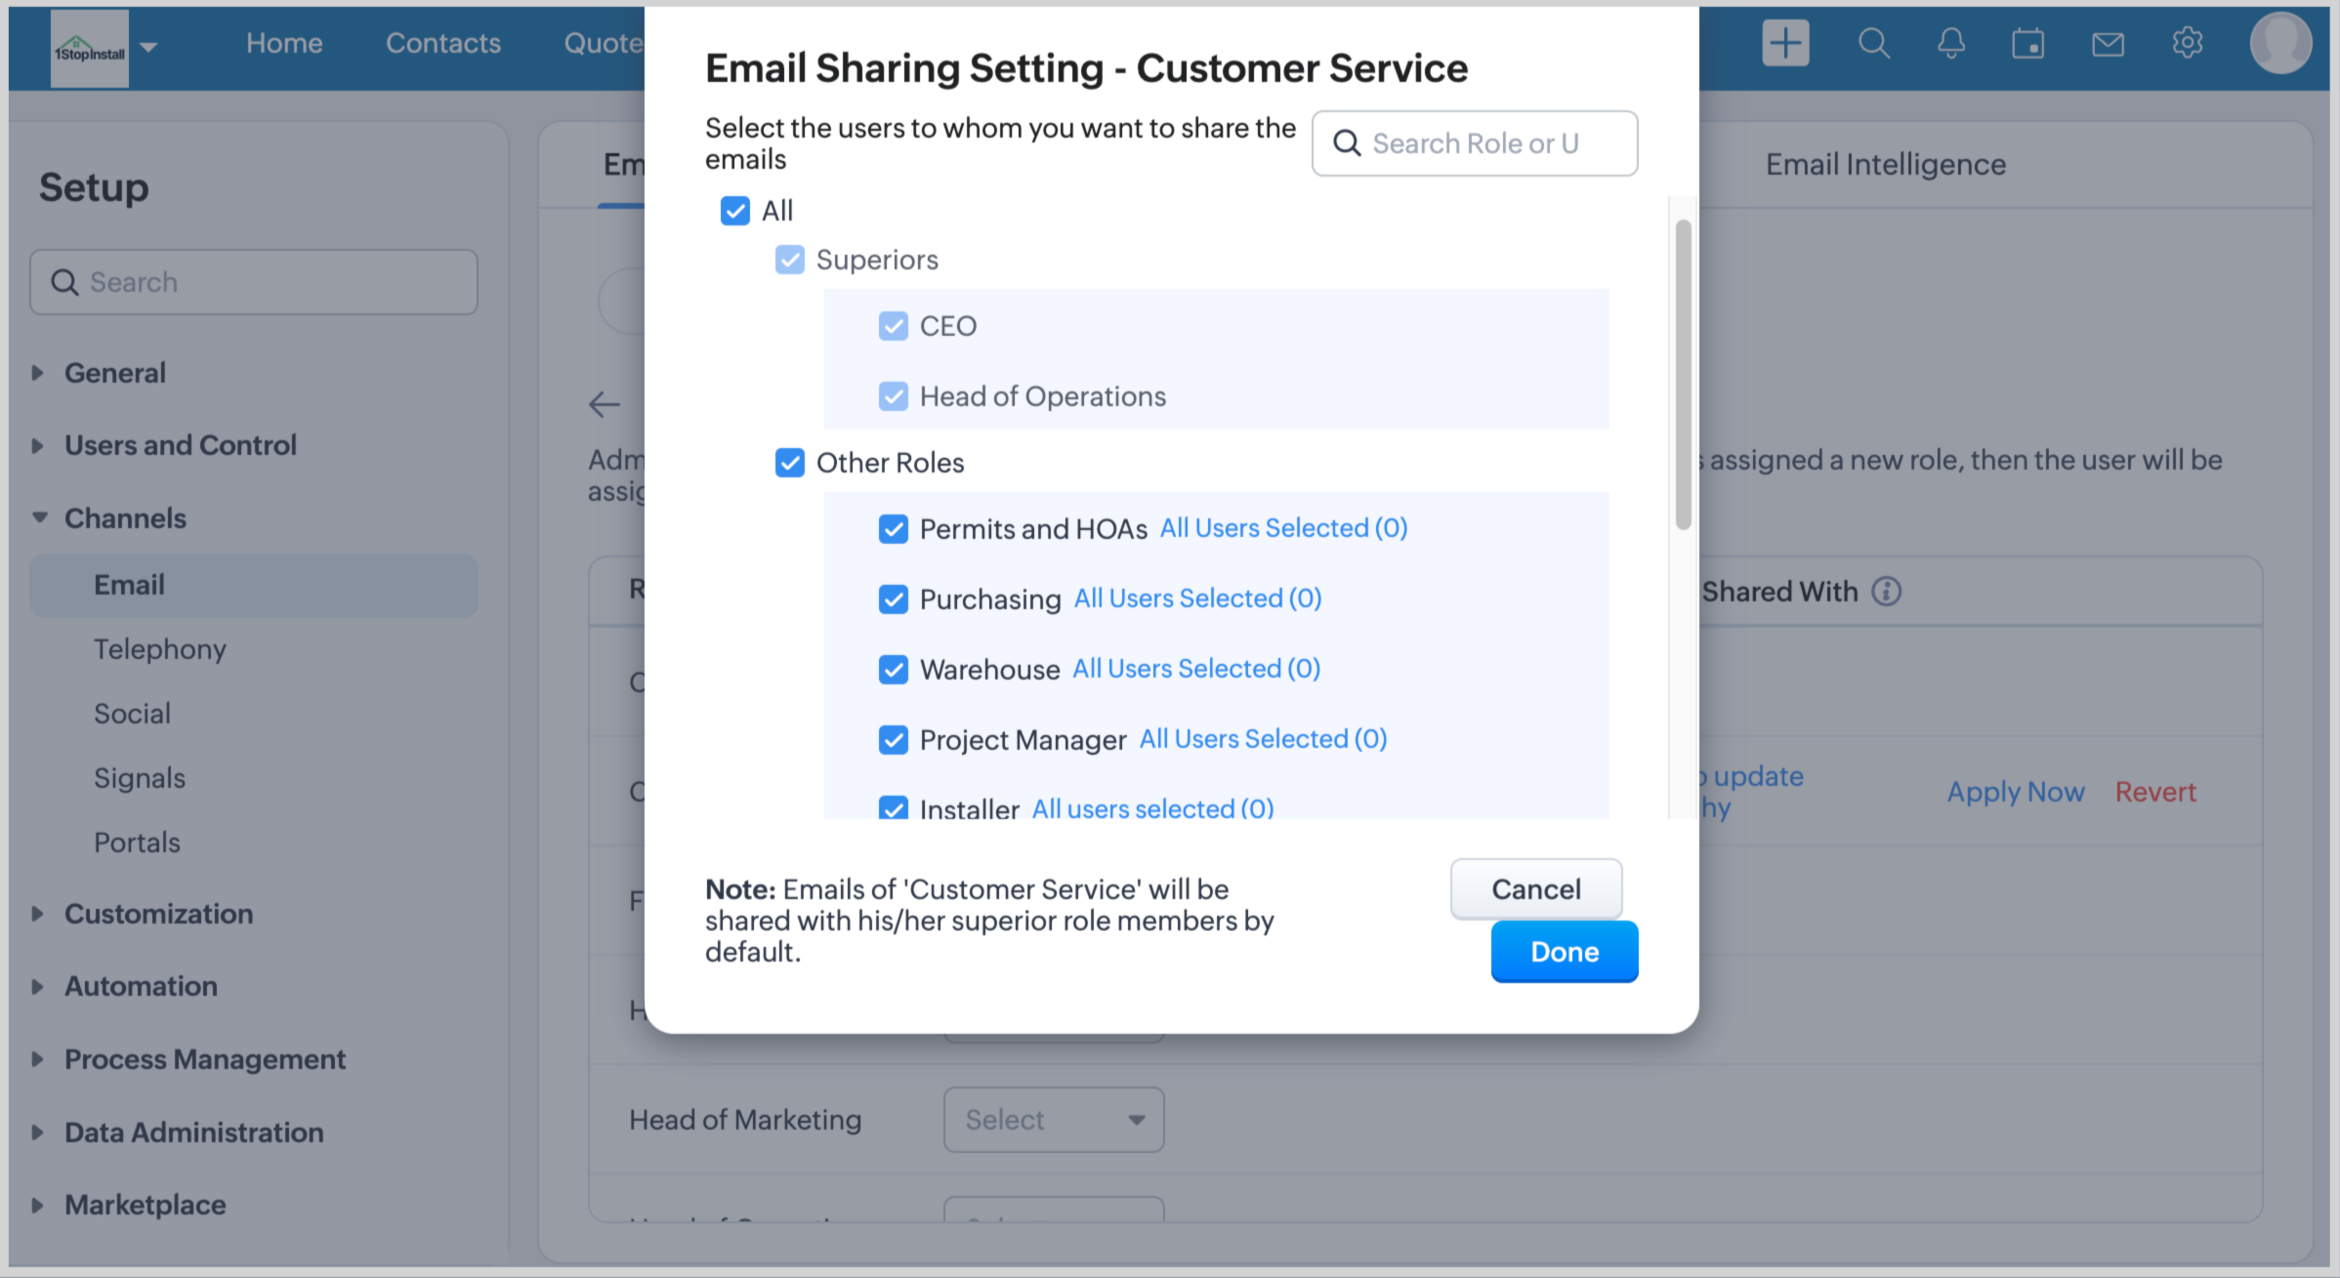Click All Users Selected link for Project Manager
The height and width of the screenshot is (1278, 2340).
point(1263,739)
